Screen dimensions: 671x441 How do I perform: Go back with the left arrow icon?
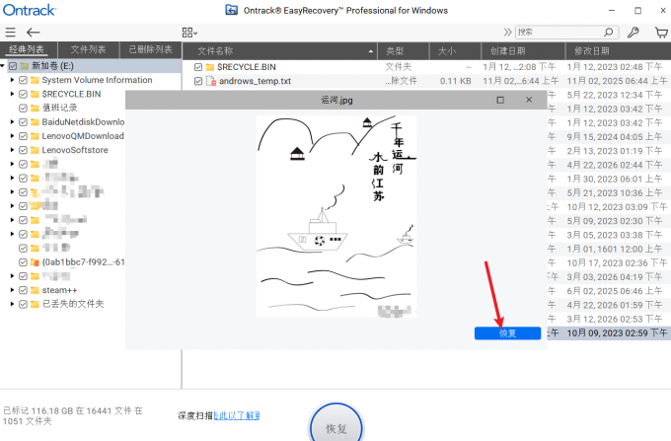pos(33,33)
